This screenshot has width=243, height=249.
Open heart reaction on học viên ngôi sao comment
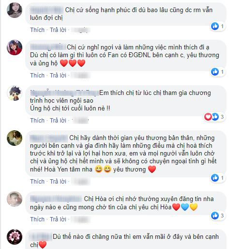208,117
